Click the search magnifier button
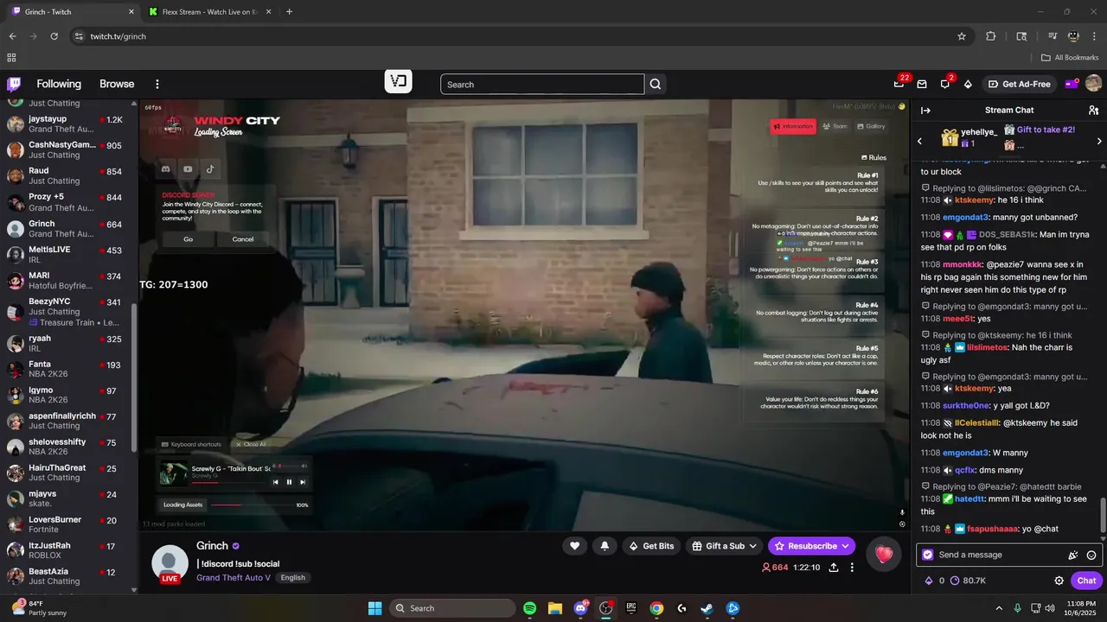The height and width of the screenshot is (622, 1107). (656, 84)
